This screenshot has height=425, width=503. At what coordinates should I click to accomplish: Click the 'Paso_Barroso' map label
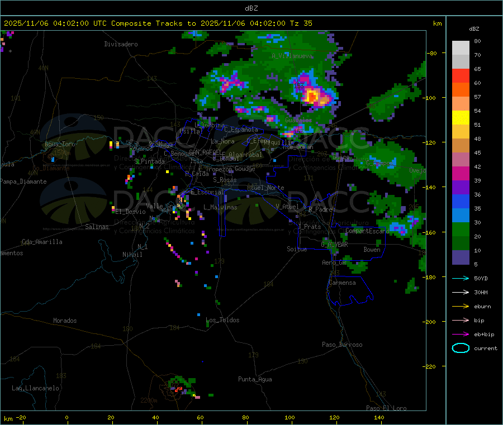(342, 345)
